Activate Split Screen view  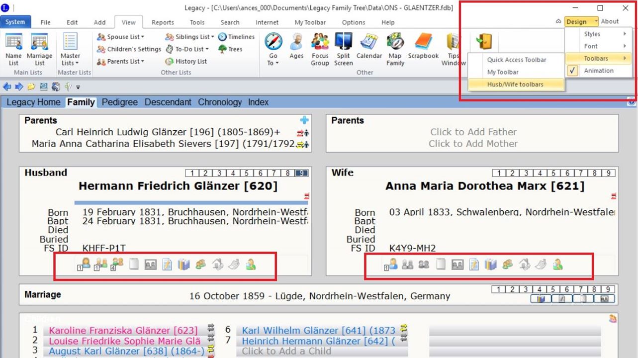pyautogui.click(x=344, y=49)
